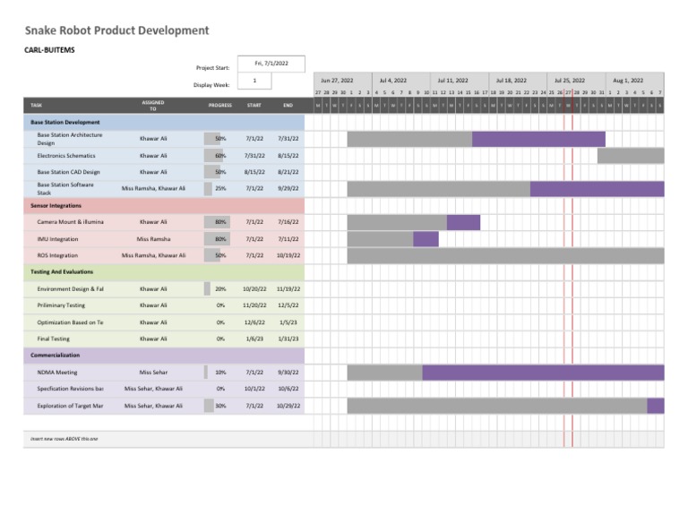Click the Testing And Evaluations header row
688x532 pixels.
[164, 272]
